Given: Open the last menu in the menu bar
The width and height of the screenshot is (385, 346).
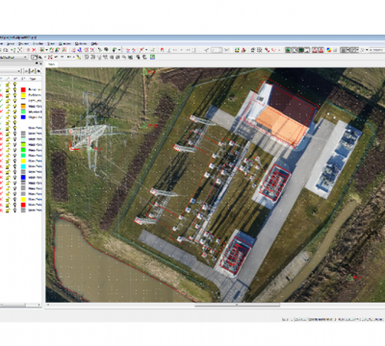Looking at the screenshot, I should (x=94, y=43).
